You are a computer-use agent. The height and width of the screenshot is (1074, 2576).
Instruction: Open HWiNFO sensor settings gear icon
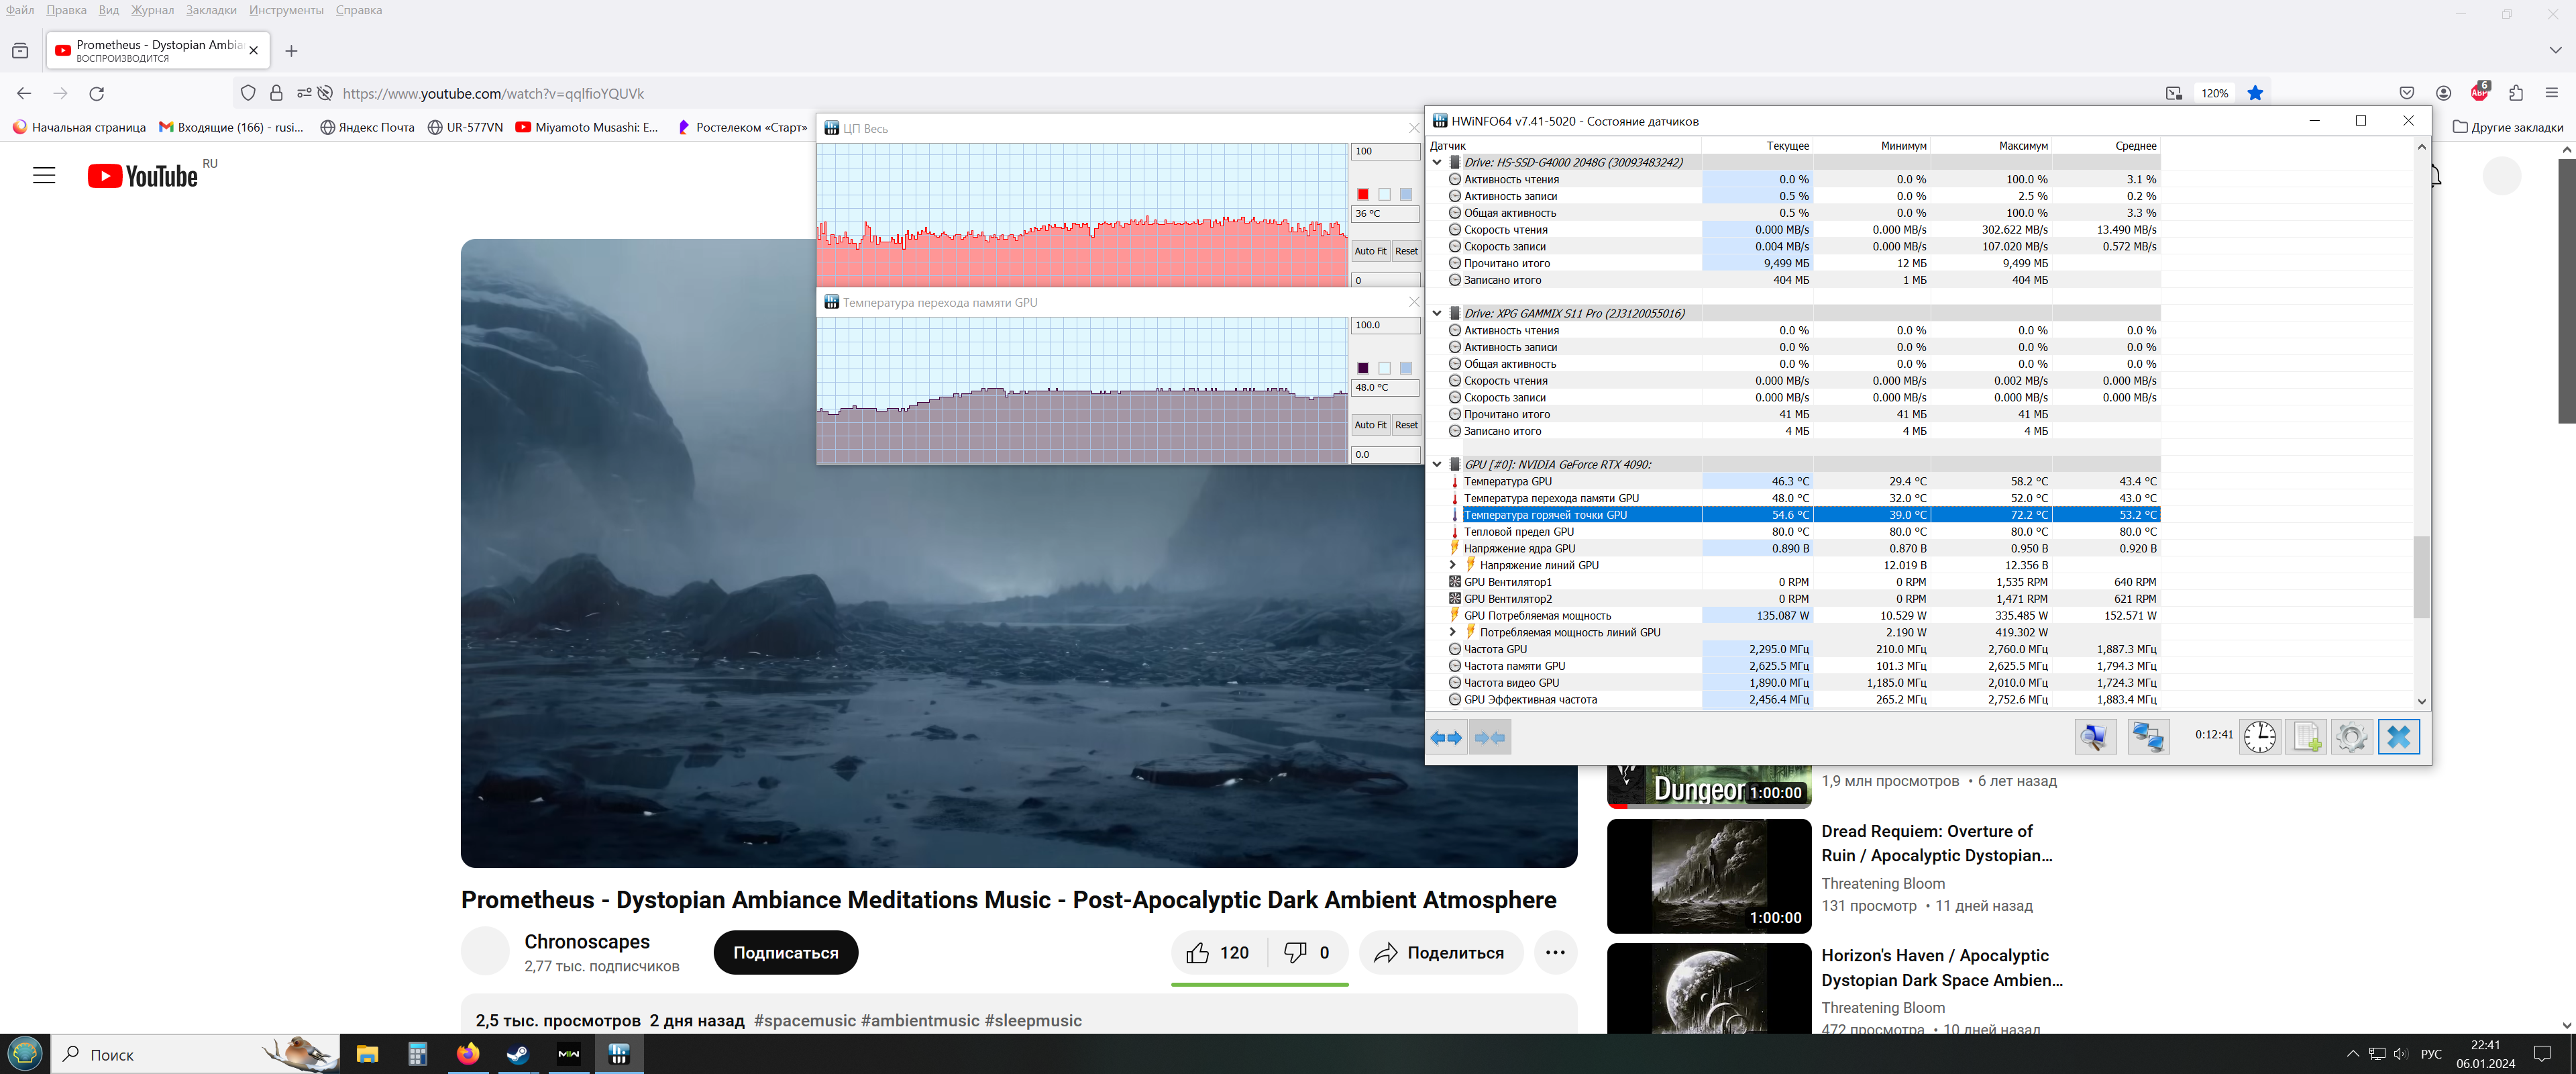pyautogui.click(x=2352, y=738)
